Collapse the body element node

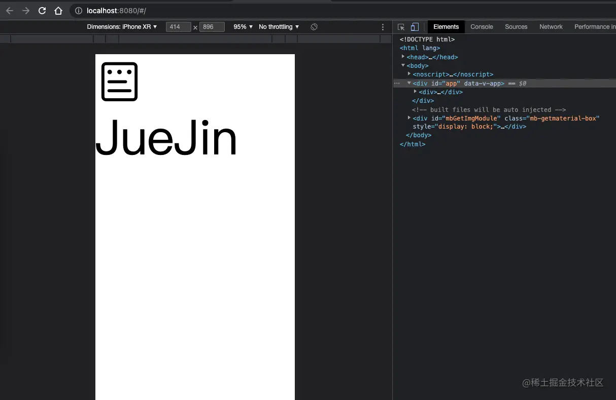[403, 65]
